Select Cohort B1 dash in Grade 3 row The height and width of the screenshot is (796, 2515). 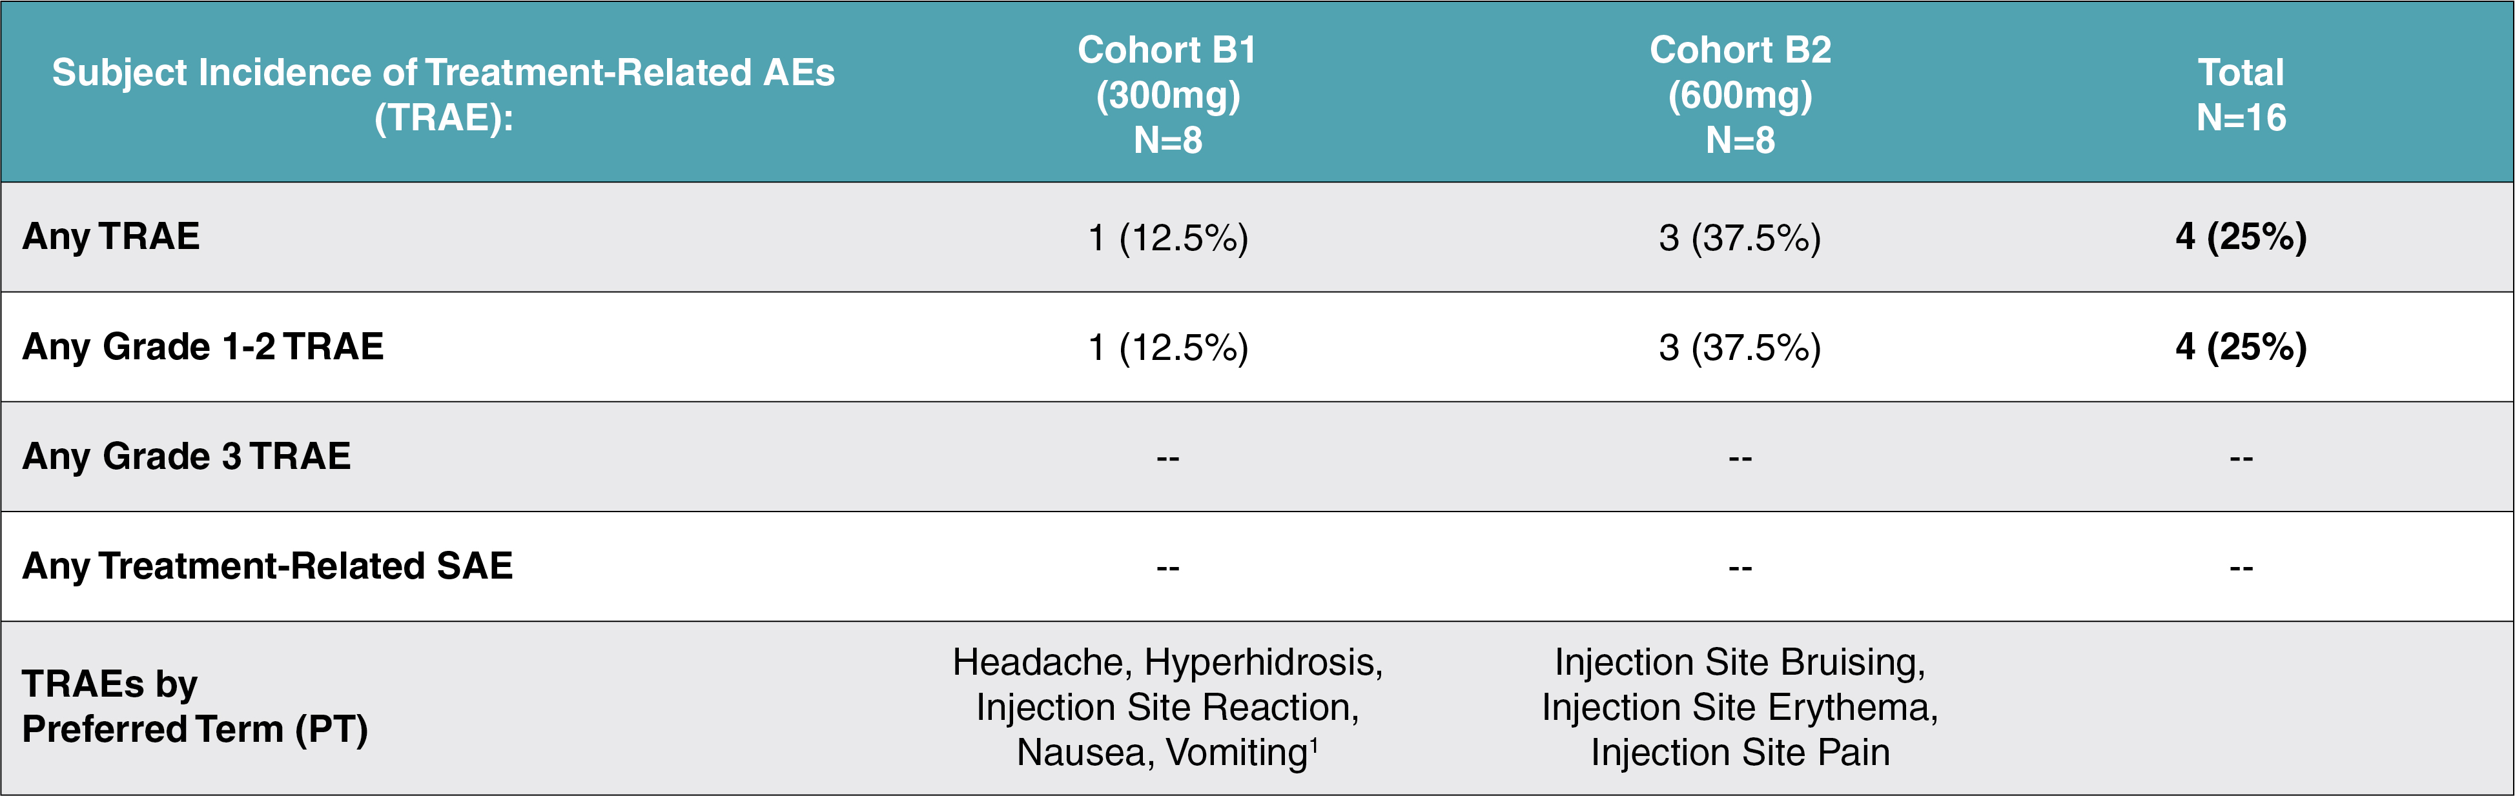point(1167,457)
